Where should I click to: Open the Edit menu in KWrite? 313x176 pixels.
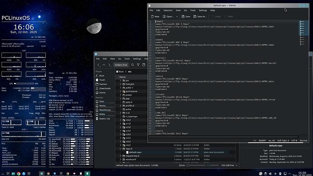pyautogui.click(x=158, y=10)
